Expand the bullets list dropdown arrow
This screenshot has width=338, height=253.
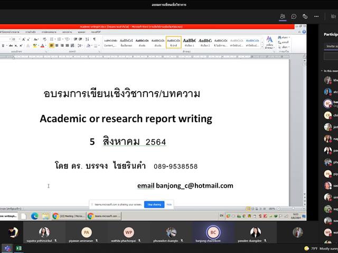point(55,39)
